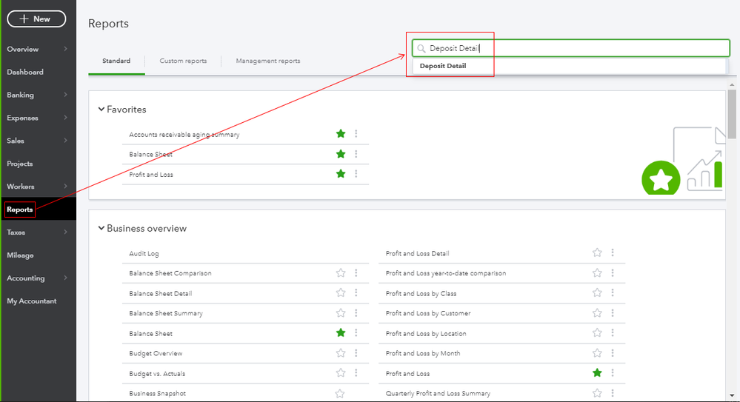Star the Profit and Loss by Customer report

pos(597,313)
